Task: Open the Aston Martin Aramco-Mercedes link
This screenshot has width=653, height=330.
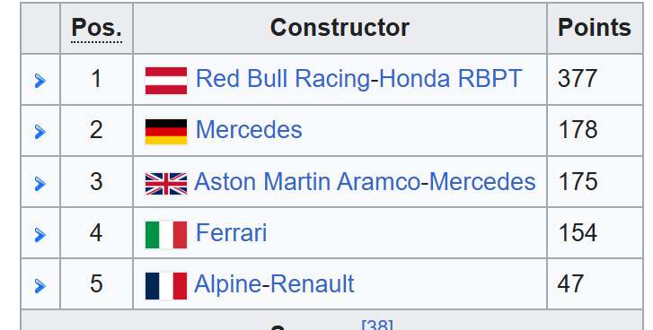Action: pos(365,182)
